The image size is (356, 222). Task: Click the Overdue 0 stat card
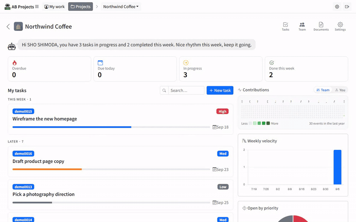point(49,69)
